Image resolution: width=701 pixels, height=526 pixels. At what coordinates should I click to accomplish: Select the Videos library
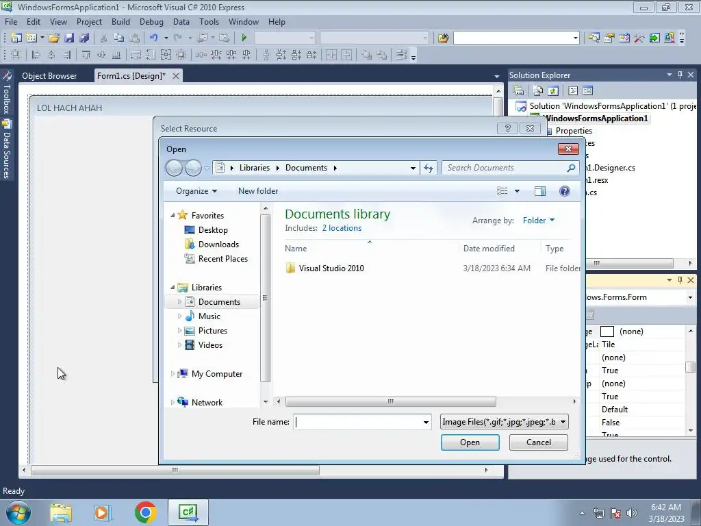[210, 345]
